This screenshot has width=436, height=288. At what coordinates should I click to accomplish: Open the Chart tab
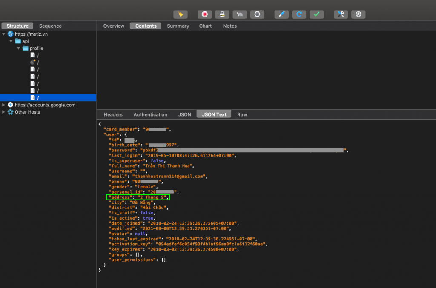pos(206,26)
